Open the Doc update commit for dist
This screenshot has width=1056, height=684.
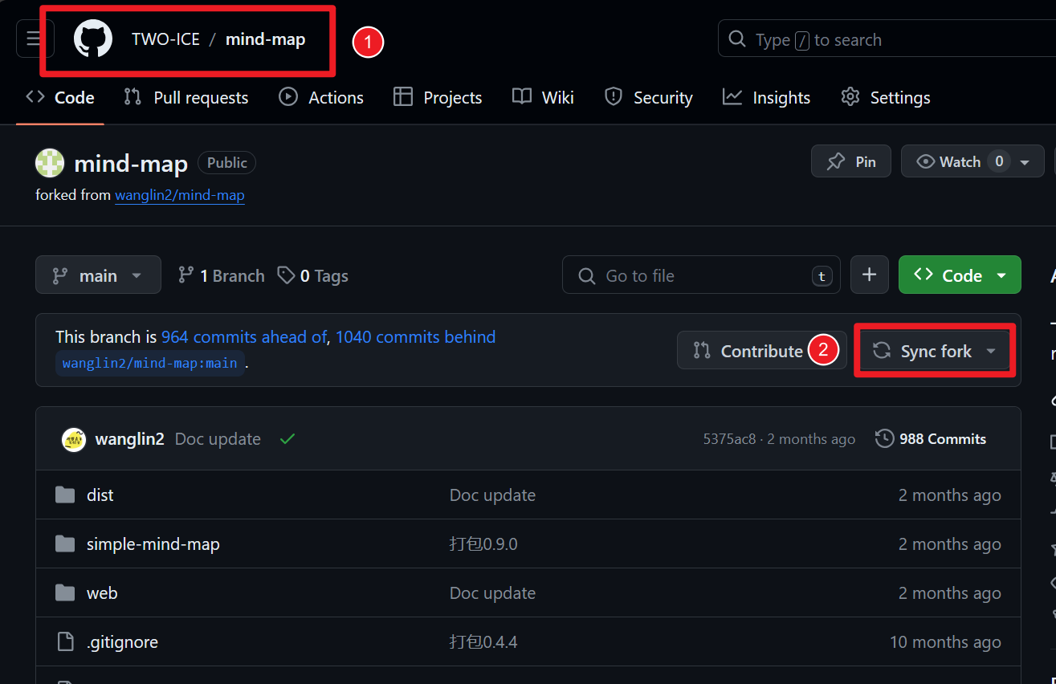492,495
